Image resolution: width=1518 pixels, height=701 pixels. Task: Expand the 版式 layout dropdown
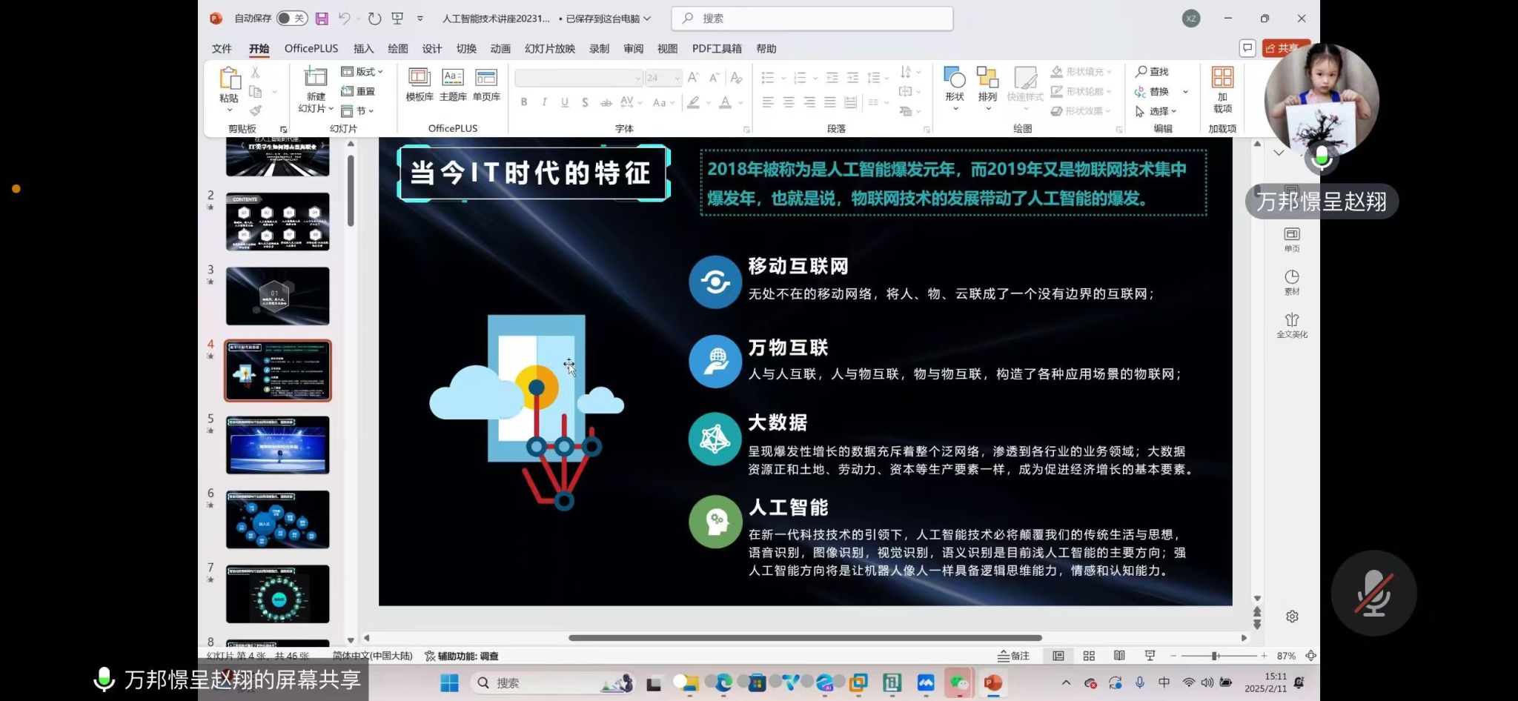click(x=362, y=72)
